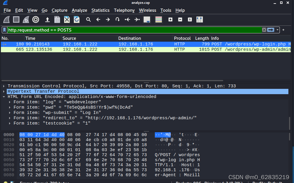
Task: Stop the running capture
Action: (x=16, y=19)
